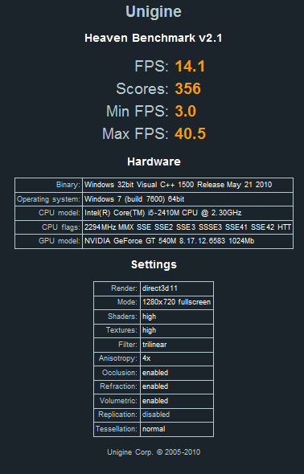Click the Unigine title heading

[154, 12]
